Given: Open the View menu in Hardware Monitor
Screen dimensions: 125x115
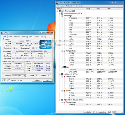Looking at the screenshot, I should click(x=62, y=6).
